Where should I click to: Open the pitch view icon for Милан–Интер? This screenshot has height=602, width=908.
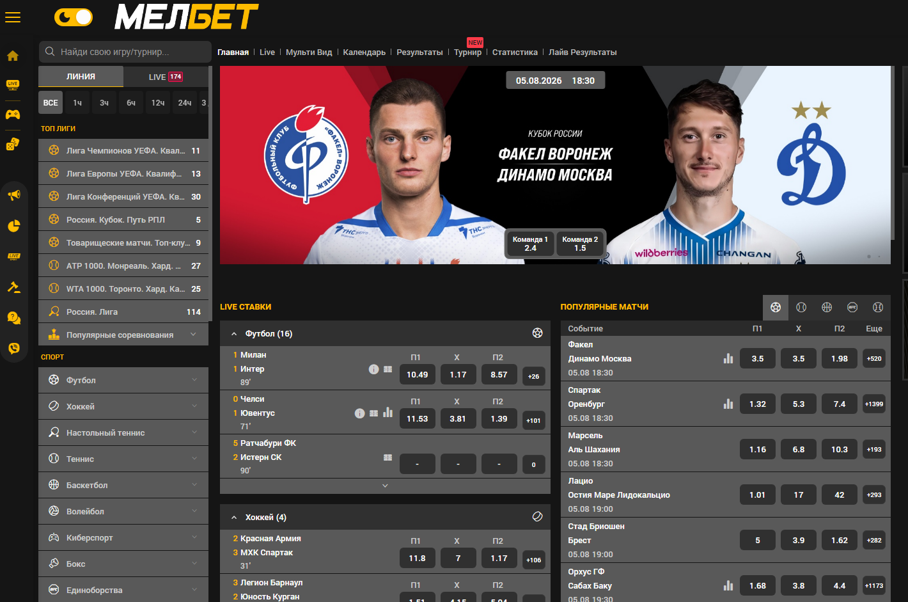(387, 369)
